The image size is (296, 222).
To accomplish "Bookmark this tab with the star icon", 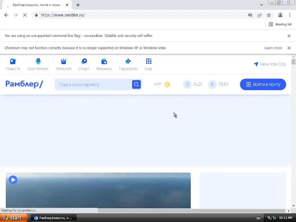I will tap(269, 15).
